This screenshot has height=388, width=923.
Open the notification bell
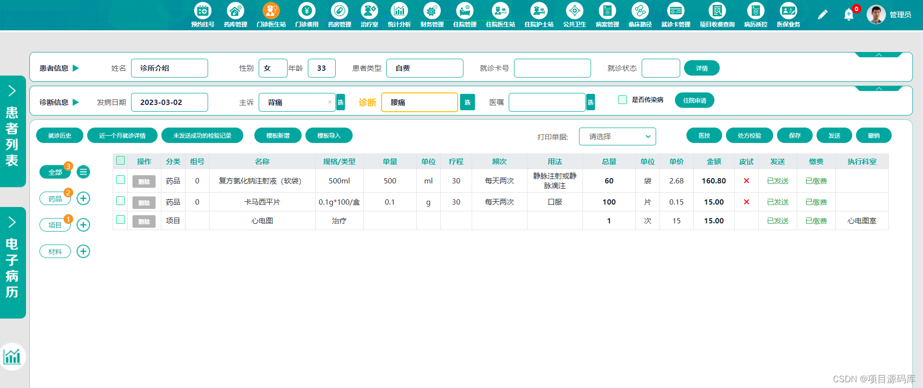[849, 15]
